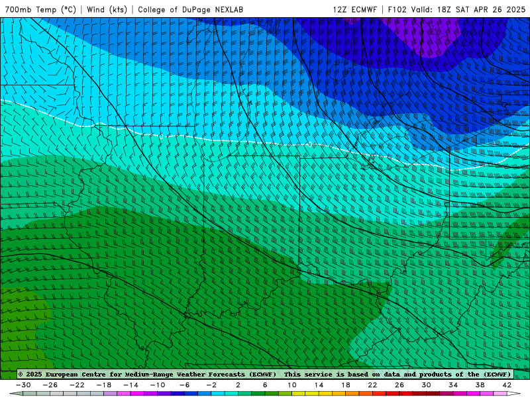Click the -30 legend value
The height and width of the screenshot is (397, 530).
pyautogui.click(x=23, y=385)
